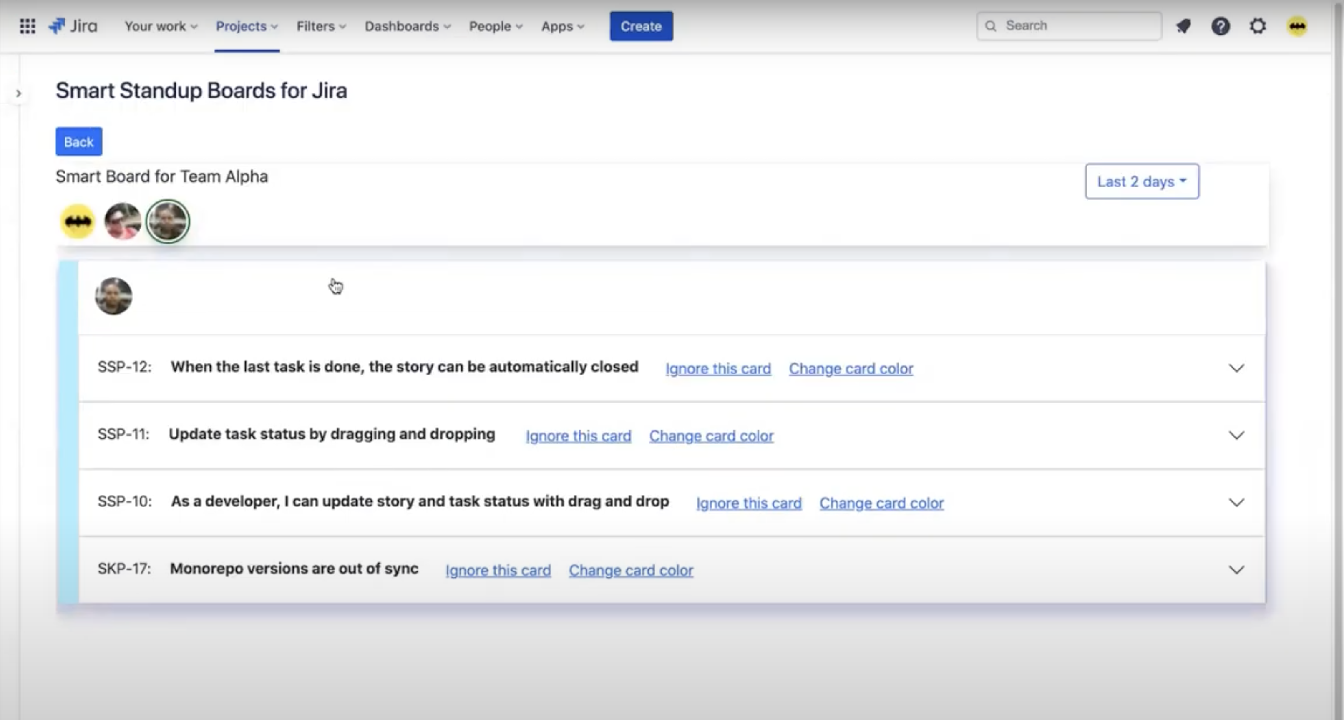Image resolution: width=1344 pixels, height=720 pixels.
Task: Expand the collapsed left sidebar arrow
Action: tap(19, 93)
